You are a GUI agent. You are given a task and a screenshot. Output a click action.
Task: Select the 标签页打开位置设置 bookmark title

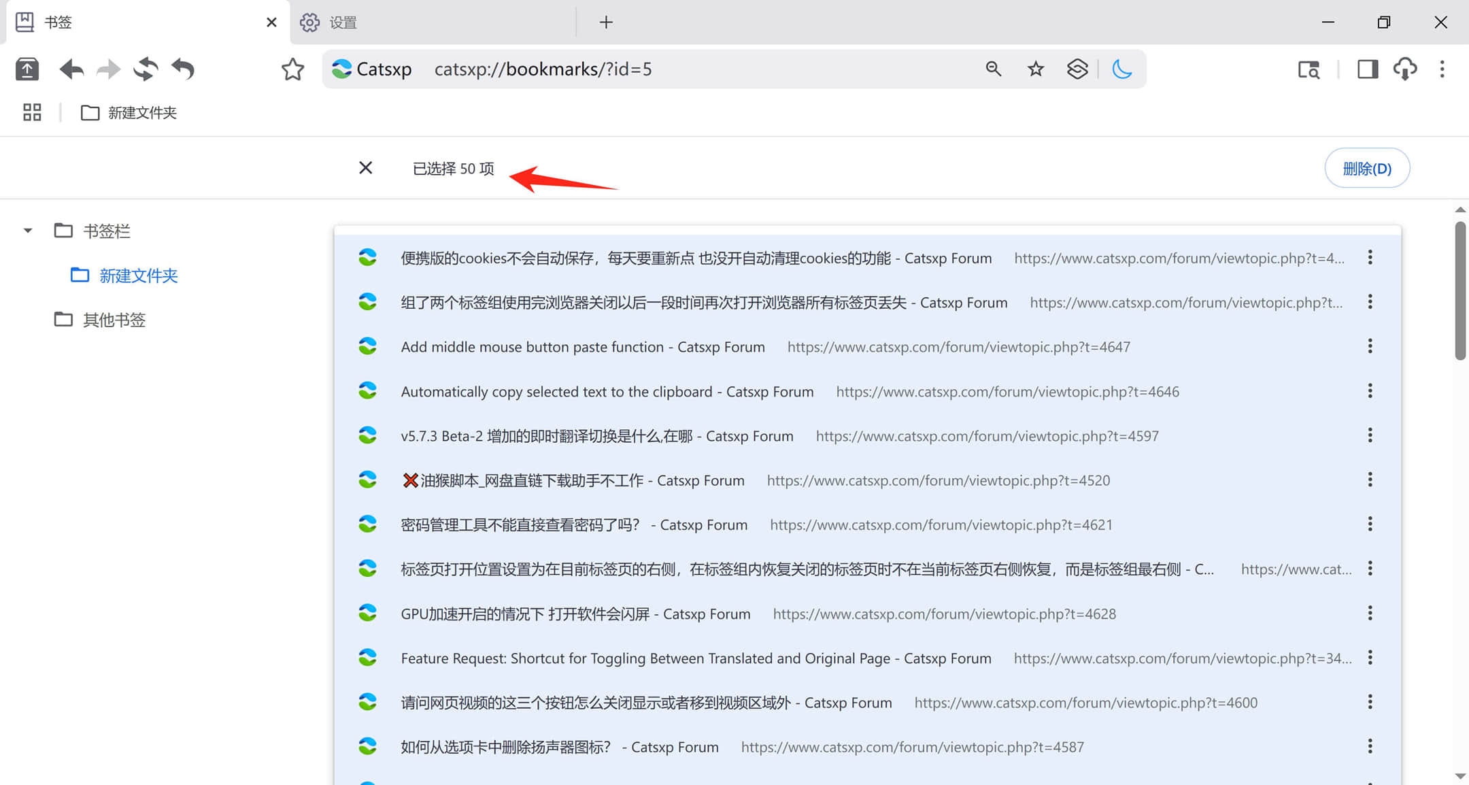click(807, 569)
